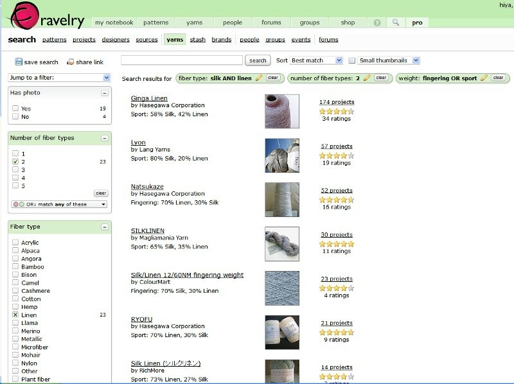Collapse the Has photo filter box
Viewport: 514px width, 384px height.
pos(105,93)
